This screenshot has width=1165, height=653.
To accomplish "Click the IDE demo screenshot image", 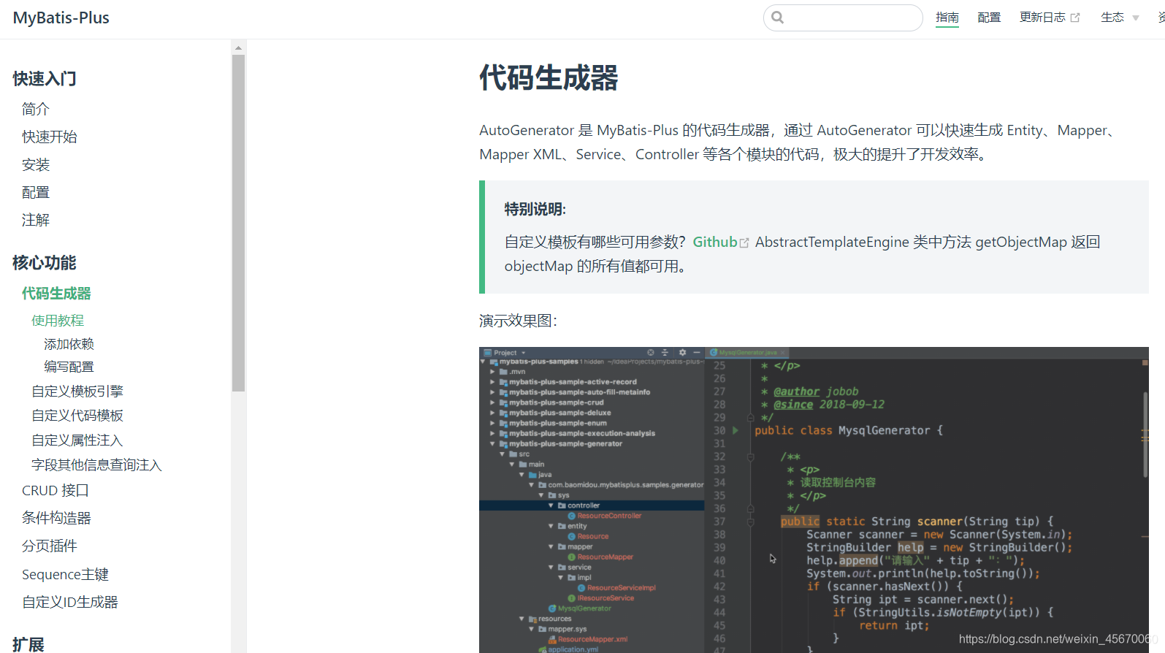I will pyautogui.click(x=814, y=500).
